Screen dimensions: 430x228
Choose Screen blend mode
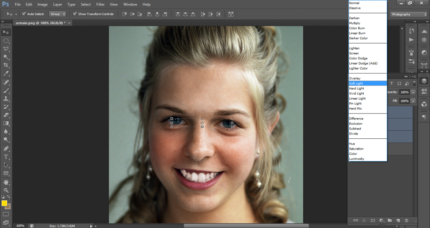pos(367,53)
